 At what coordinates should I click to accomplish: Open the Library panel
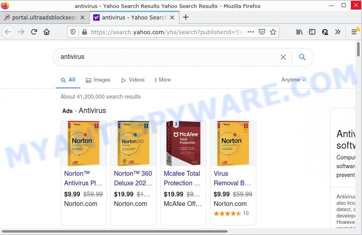click(x=299, y=32)
